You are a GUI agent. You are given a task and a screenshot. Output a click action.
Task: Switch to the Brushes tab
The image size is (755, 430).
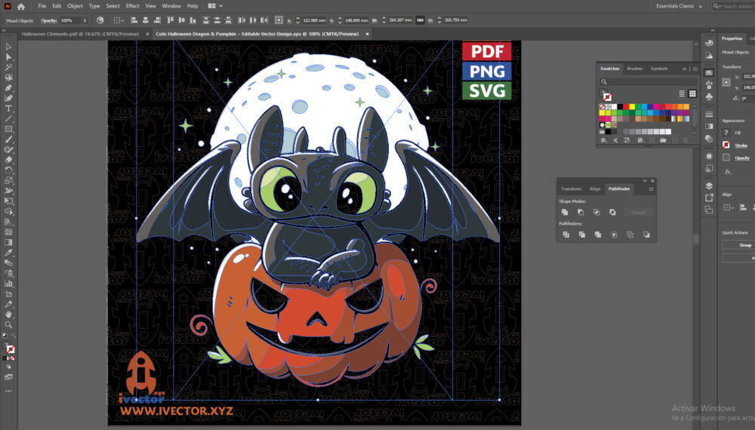pos(634,69)
